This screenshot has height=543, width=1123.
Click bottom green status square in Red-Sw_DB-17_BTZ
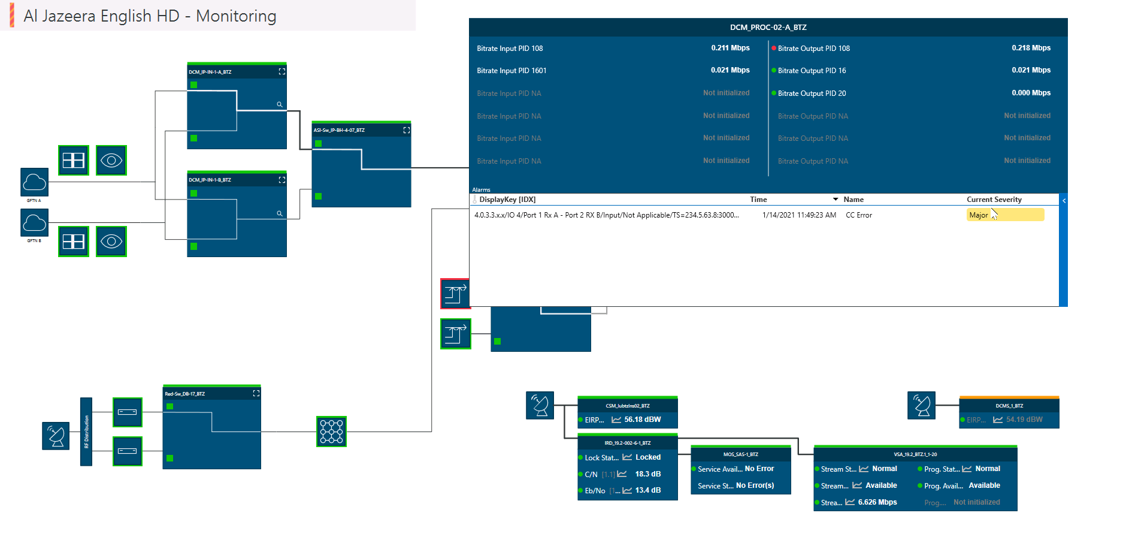point(170,458)
